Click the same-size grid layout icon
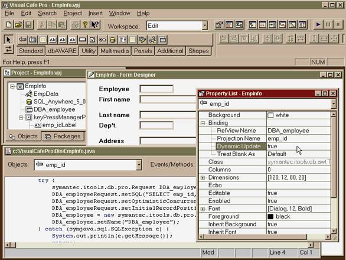Screen dimensions: 346x260 coord(334,38)
